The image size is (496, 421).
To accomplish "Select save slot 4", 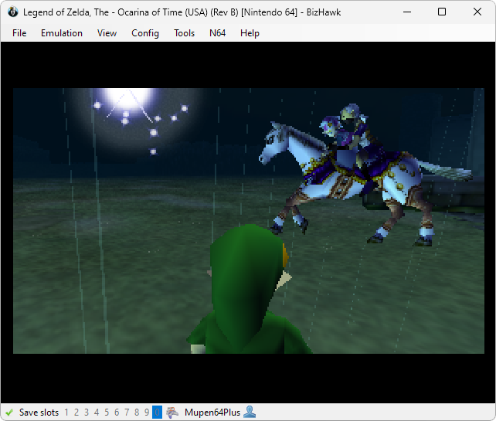I will [97, 413].
